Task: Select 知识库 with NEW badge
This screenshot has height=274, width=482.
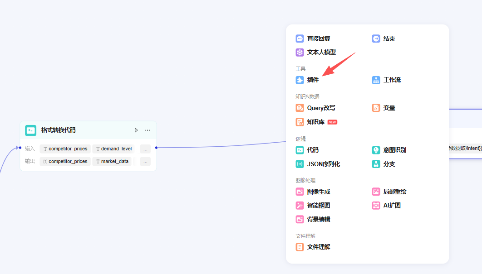Action: pyautogui.click(x=316, y=122)
